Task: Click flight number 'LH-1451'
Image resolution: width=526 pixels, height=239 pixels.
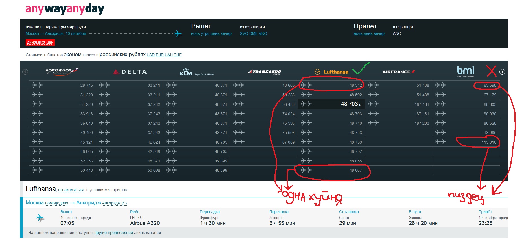Action: click(x=137, y=218)
